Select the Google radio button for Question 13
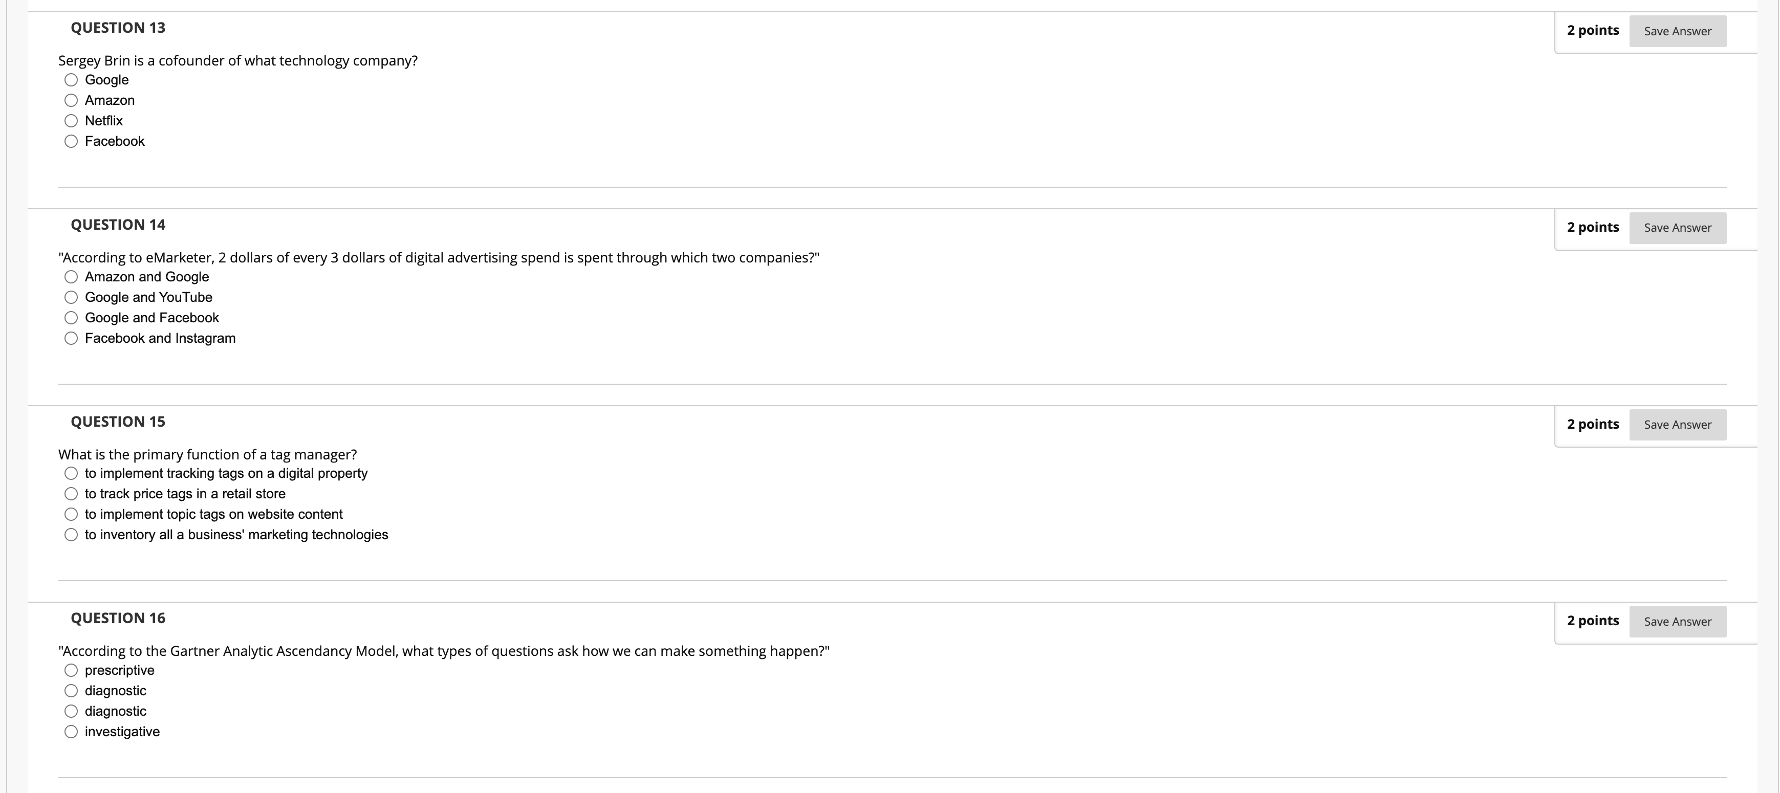1780x793 pixels. (71, 80)
